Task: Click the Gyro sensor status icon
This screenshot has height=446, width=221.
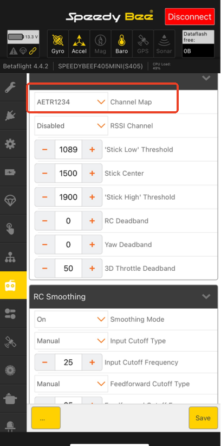Action: tap(58, 44)
